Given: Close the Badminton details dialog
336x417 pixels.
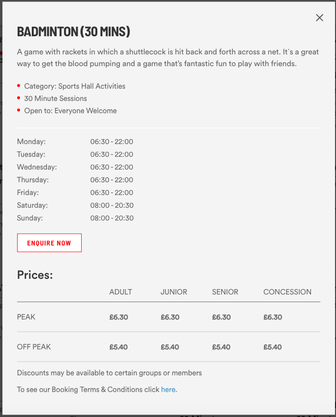Looking at the screenshot, I should 319,18.
